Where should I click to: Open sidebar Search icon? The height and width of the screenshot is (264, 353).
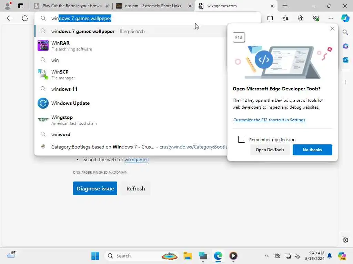pyautogui.click(x=345, y=32)
